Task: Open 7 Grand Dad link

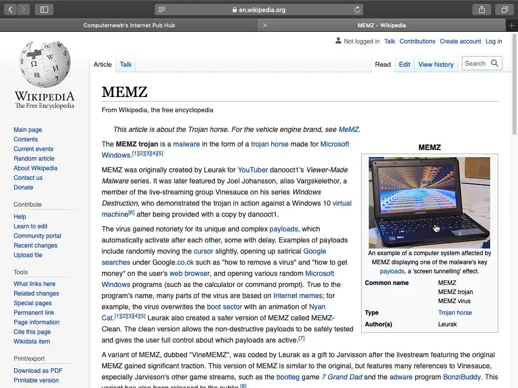Action: 342,377
